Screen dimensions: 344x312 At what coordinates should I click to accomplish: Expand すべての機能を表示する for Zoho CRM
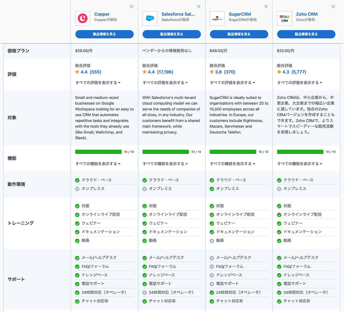click(x=300, y=164)
